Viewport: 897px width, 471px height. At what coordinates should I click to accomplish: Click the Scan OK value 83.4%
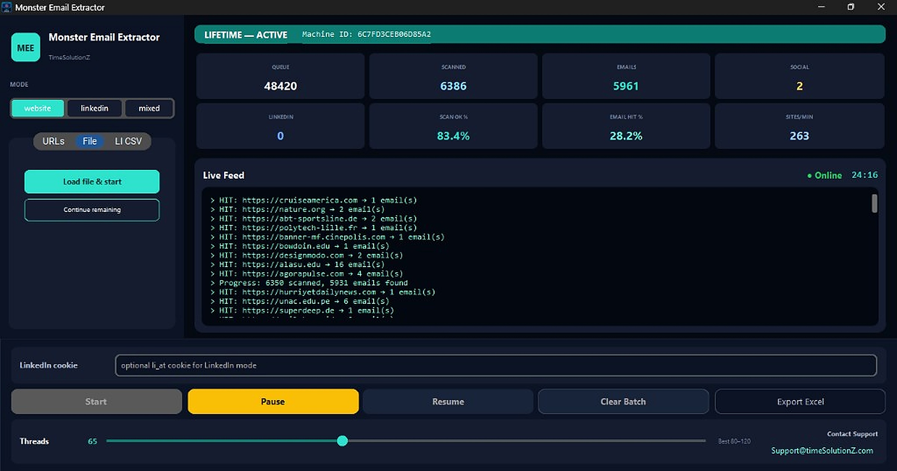click(453, 136)
